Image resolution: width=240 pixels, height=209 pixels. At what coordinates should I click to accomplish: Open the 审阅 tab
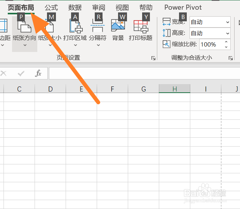99,7
